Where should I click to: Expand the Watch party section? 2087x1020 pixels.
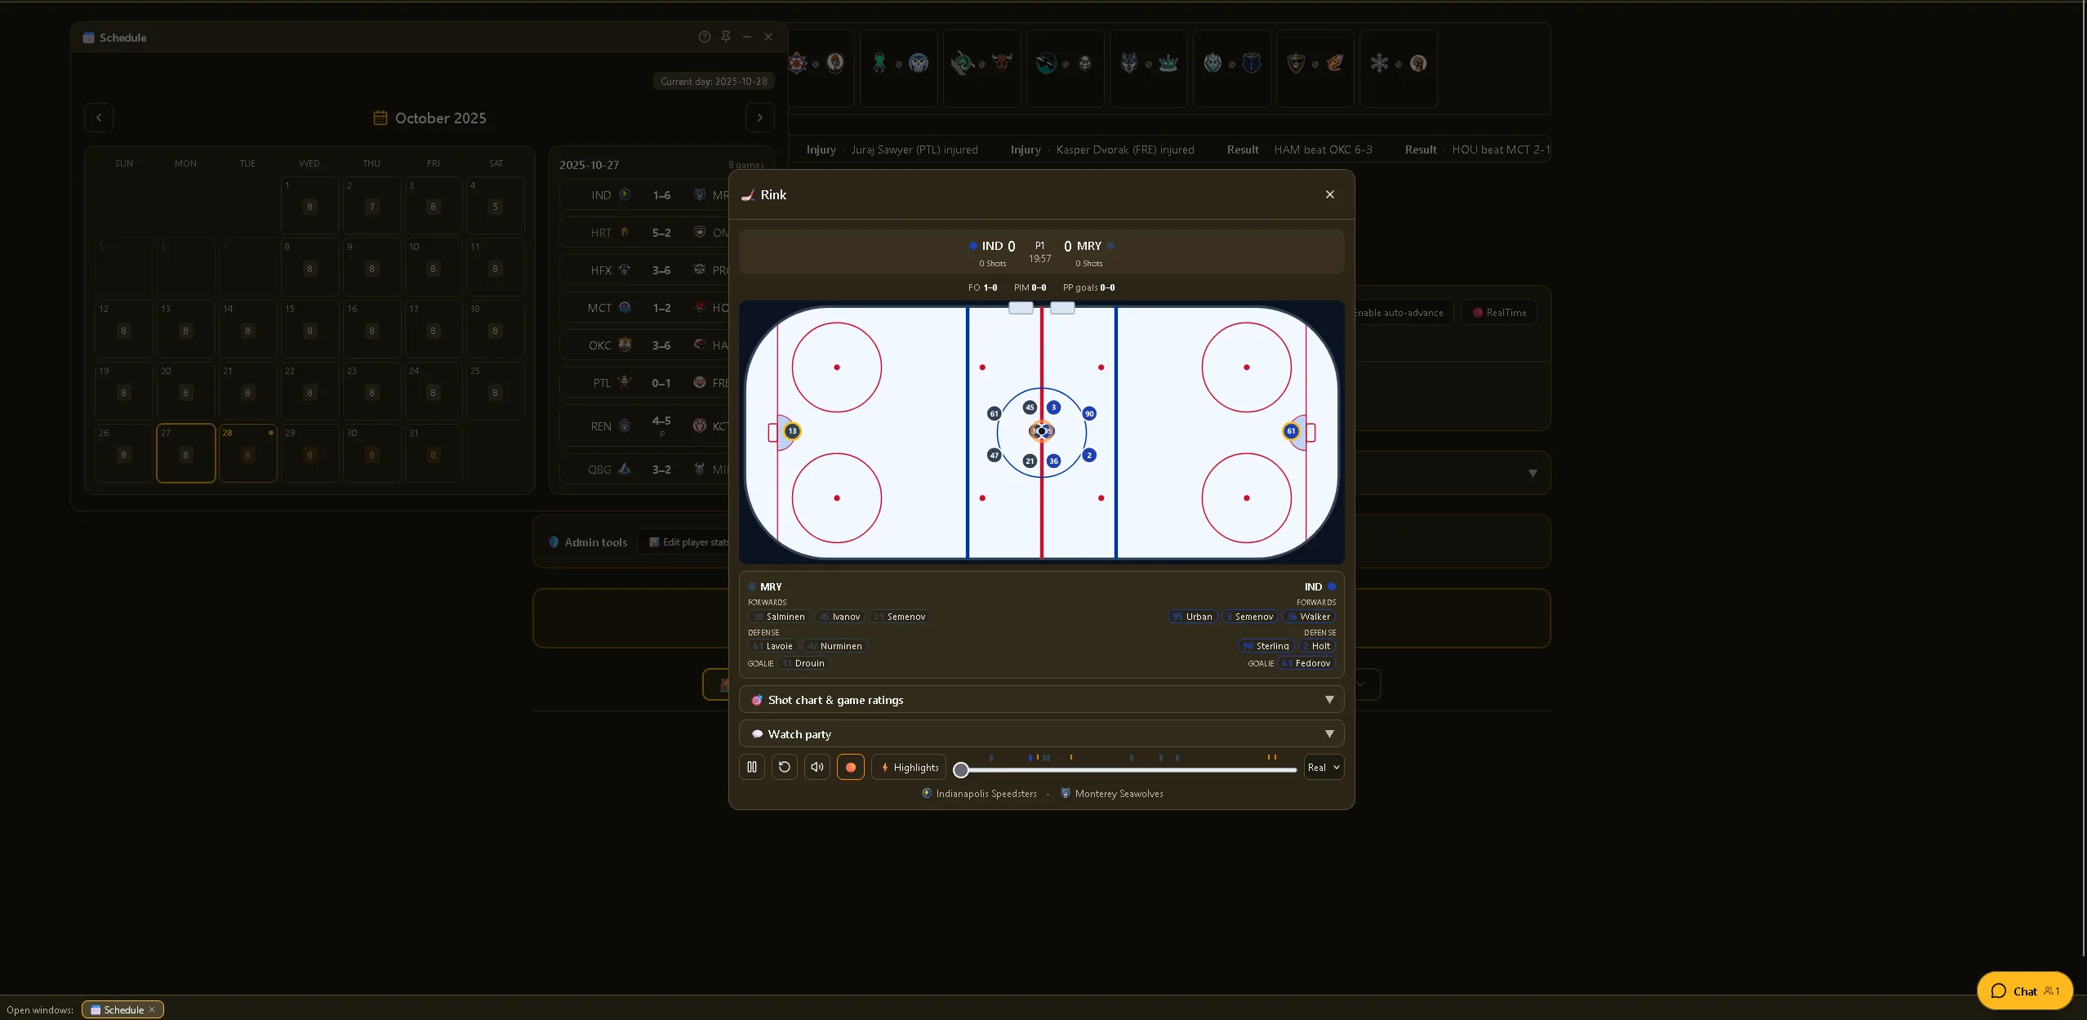point(1041,734)
